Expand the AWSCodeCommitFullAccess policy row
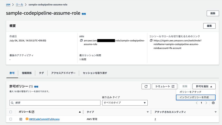This screenshot has height=125, width=222. pyautogui.click(x=21, y=119)
